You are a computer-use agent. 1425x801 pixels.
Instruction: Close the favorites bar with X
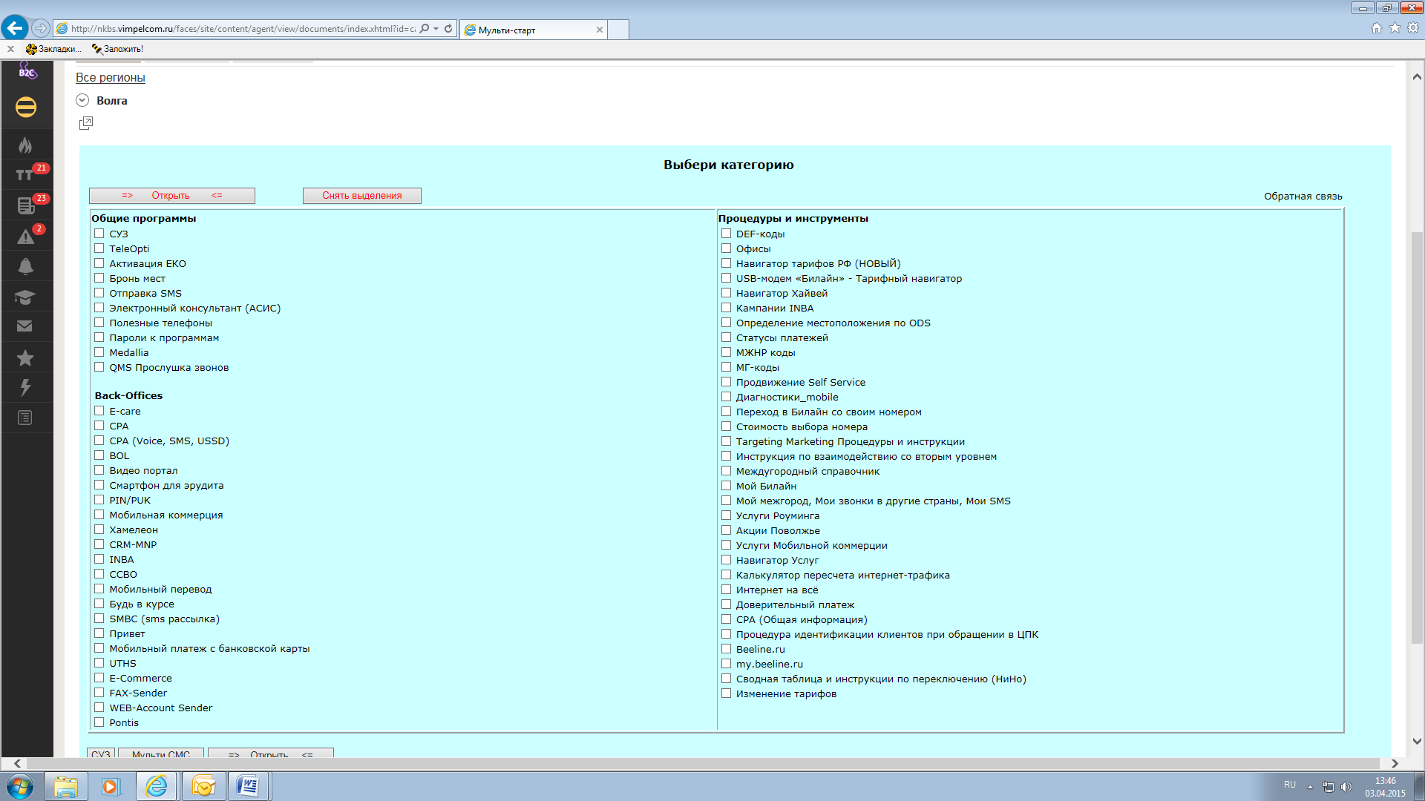pos(10,49)
